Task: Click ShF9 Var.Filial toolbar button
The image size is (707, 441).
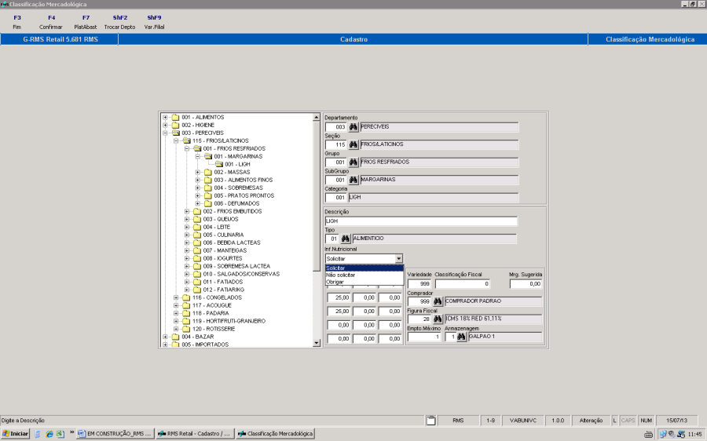Action: (154, 22)
